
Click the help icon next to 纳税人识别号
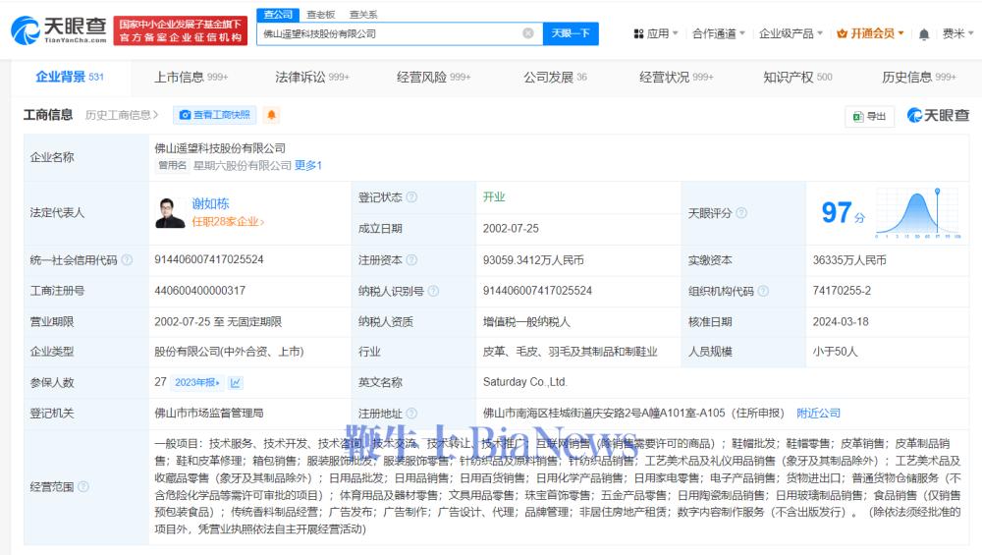[x=433, y=291]
